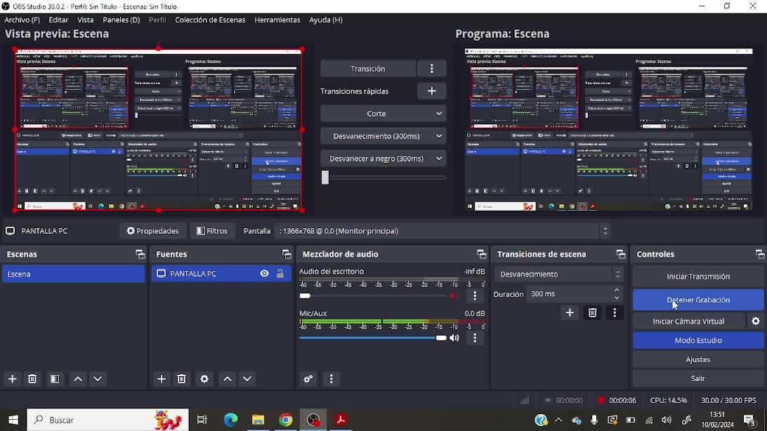Click Iniciar Cámara Virtual button

click(689, 321)
